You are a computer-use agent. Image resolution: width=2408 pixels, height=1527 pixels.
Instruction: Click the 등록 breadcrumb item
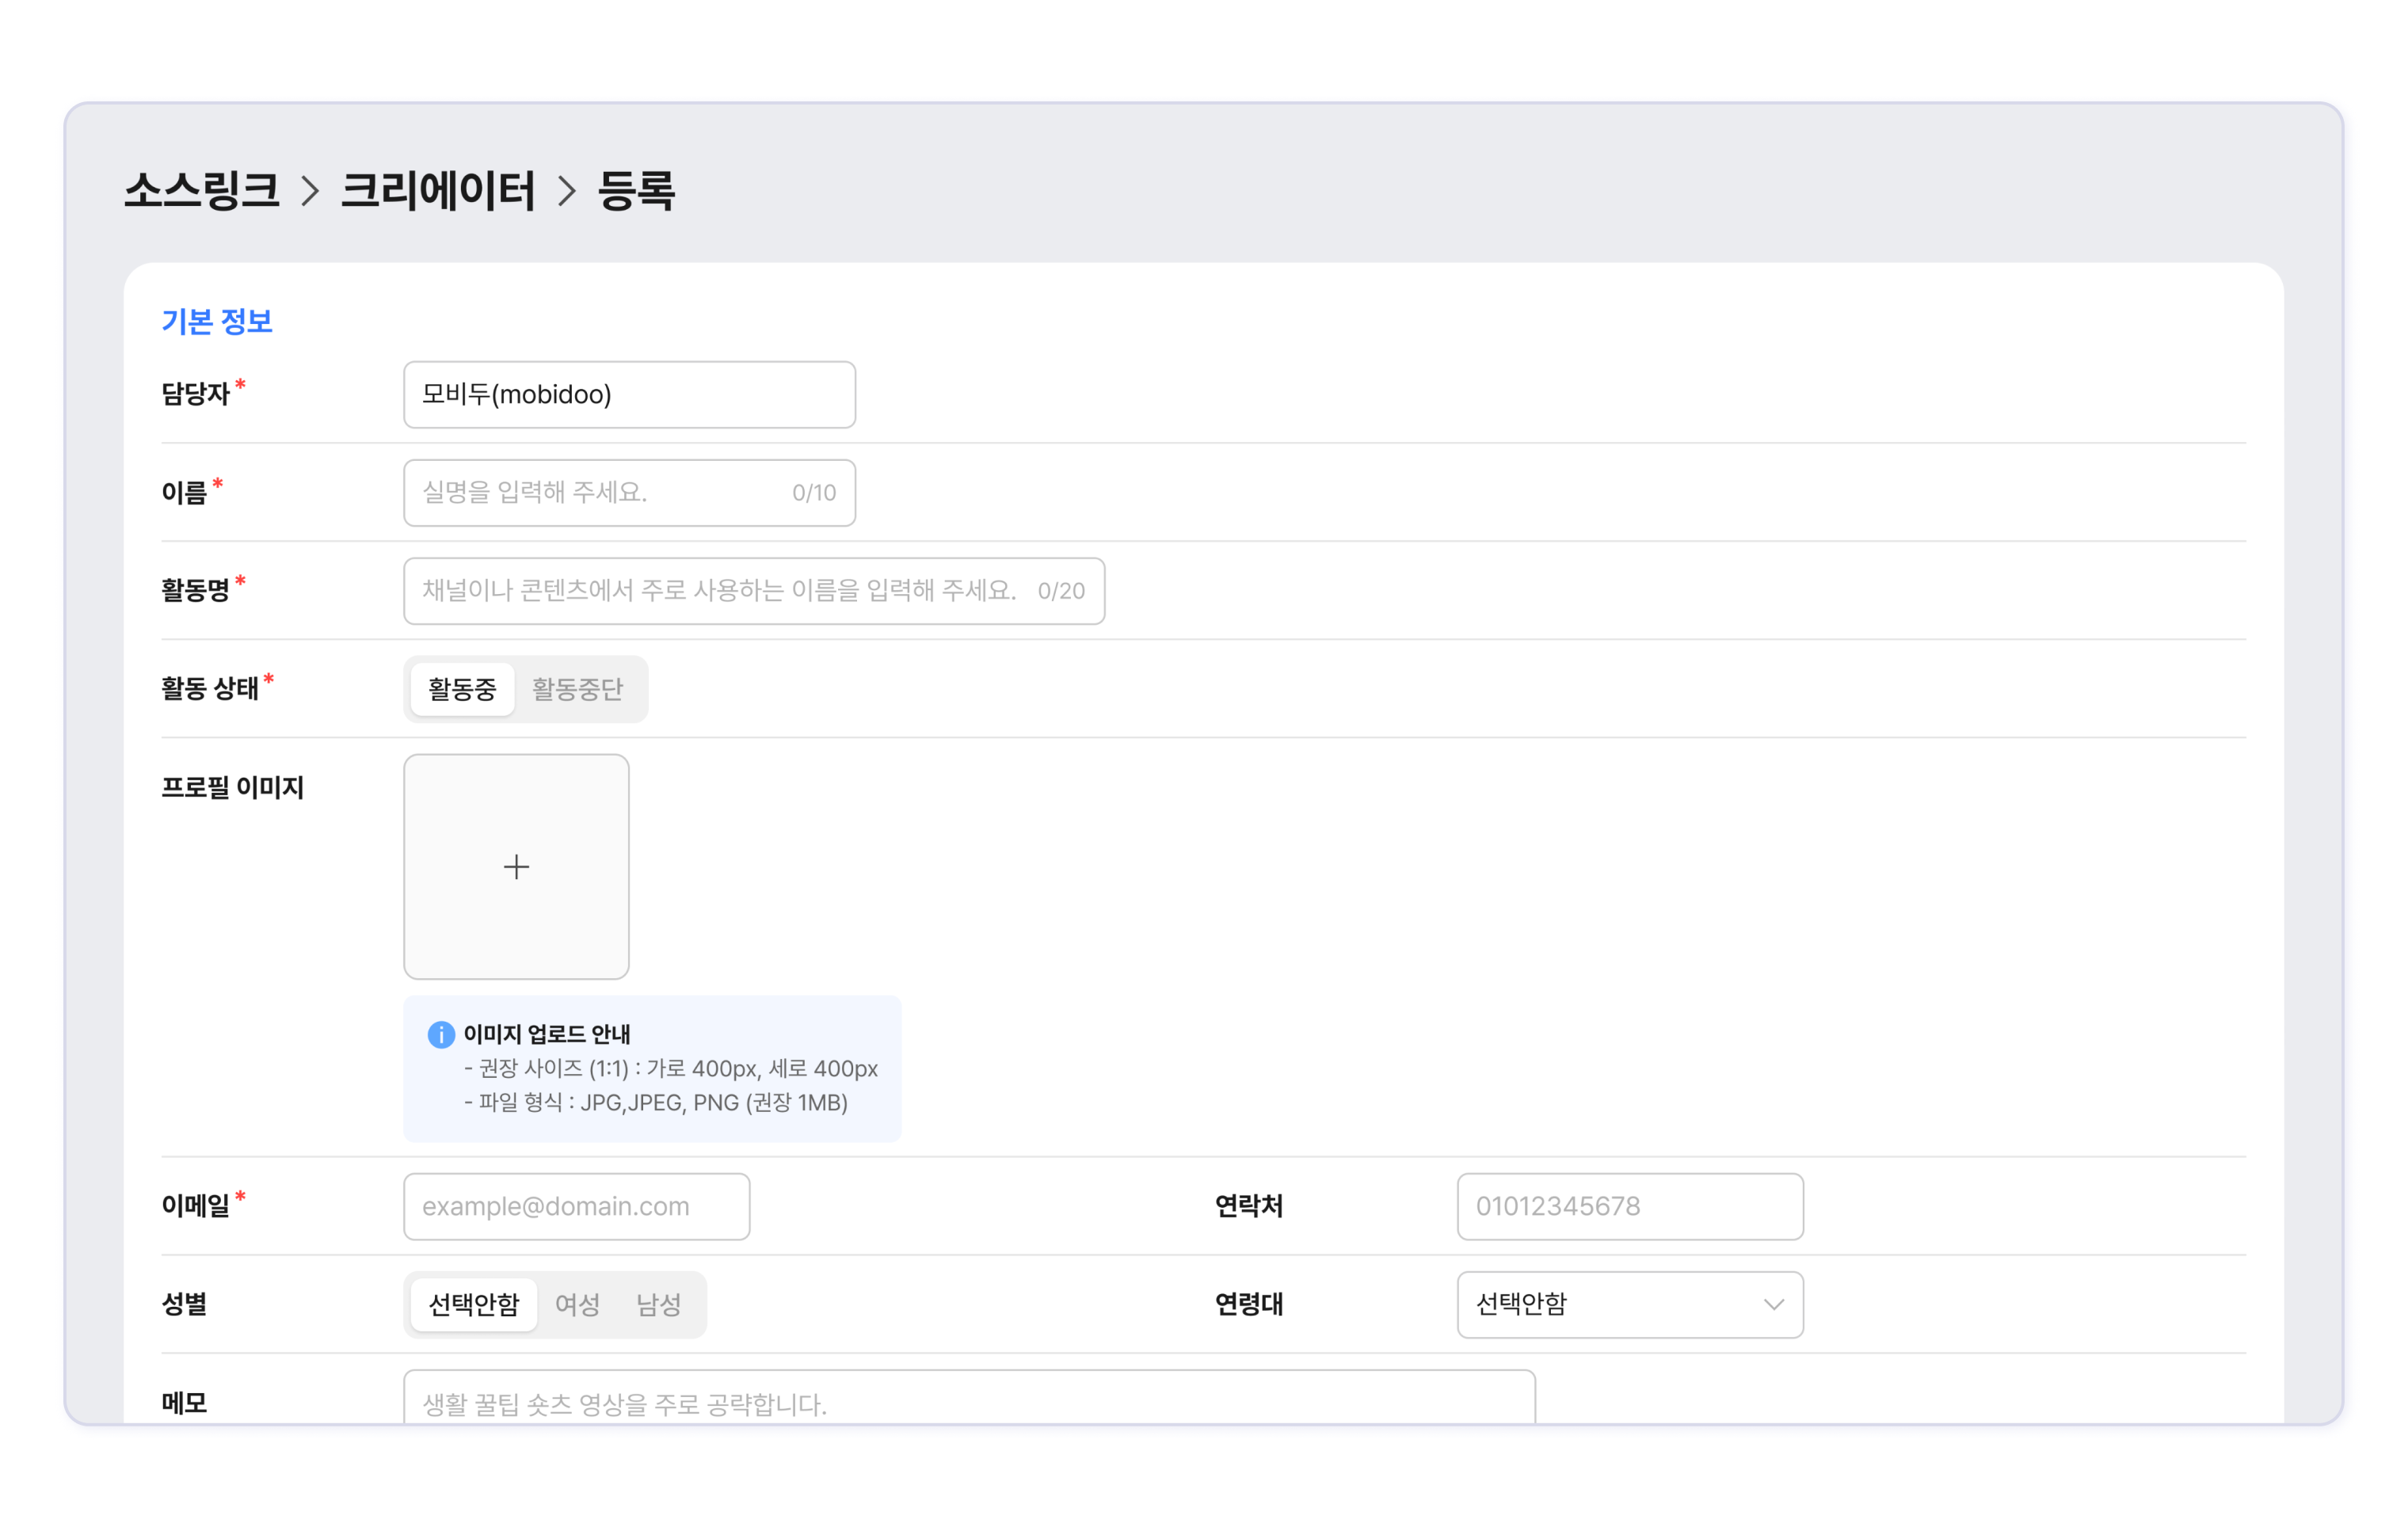(x=636, y=191)
